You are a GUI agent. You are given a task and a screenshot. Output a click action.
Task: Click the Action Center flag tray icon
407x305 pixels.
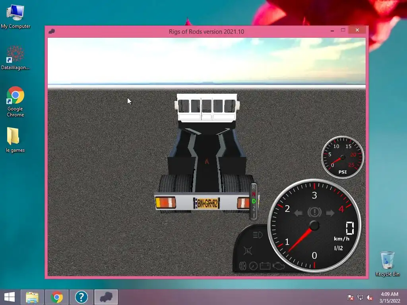click(x=351, y=297)
